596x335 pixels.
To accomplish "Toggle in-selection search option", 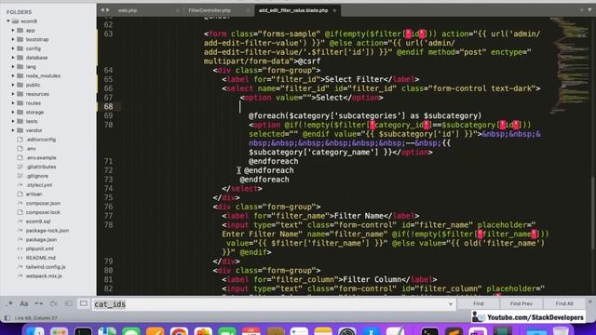I will (68, 304).
